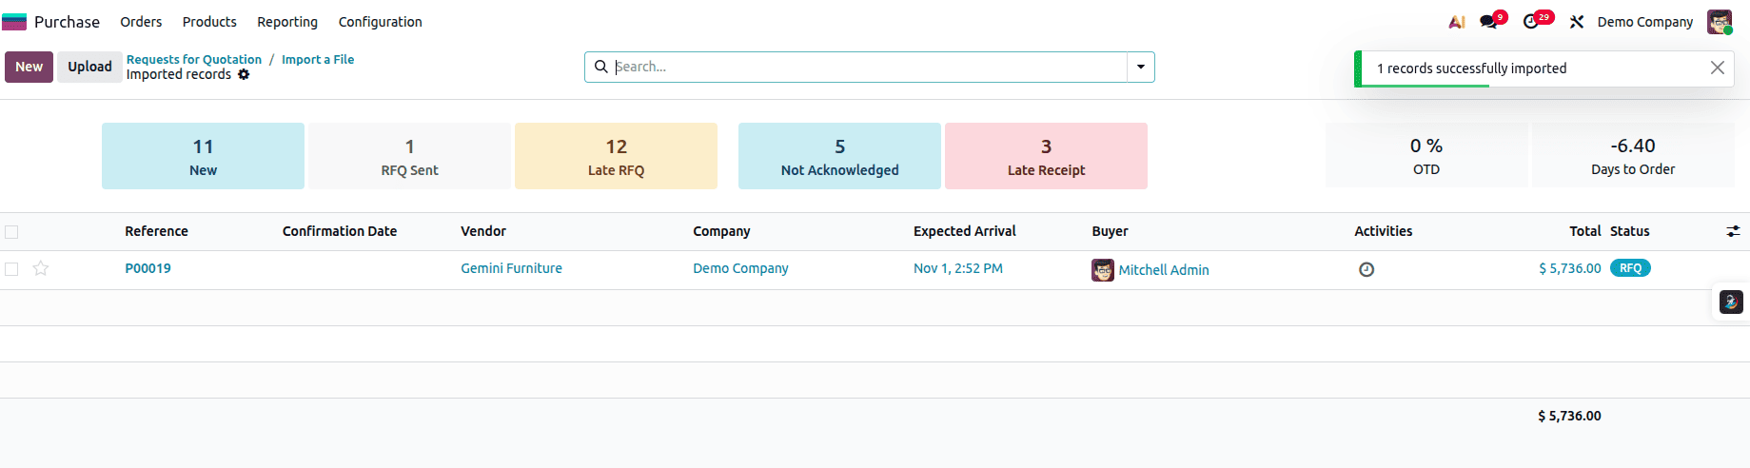Expand the search options dropdown
This screenshot has width=1750, height=468.
[x=1140, y=67]
